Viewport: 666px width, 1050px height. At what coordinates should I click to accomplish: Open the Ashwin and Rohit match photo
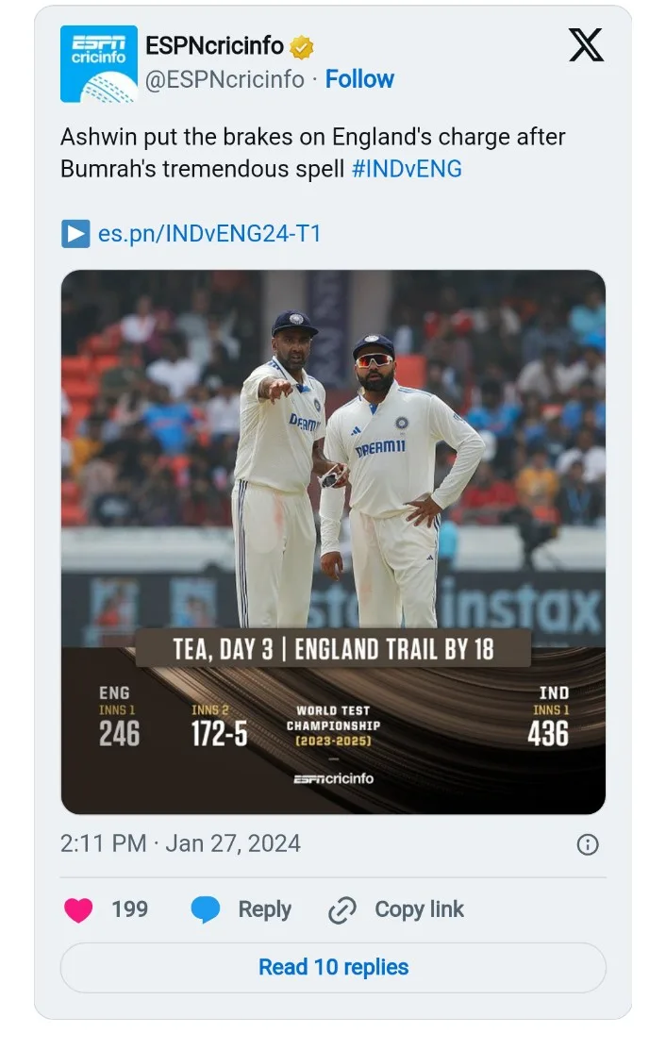333,453
